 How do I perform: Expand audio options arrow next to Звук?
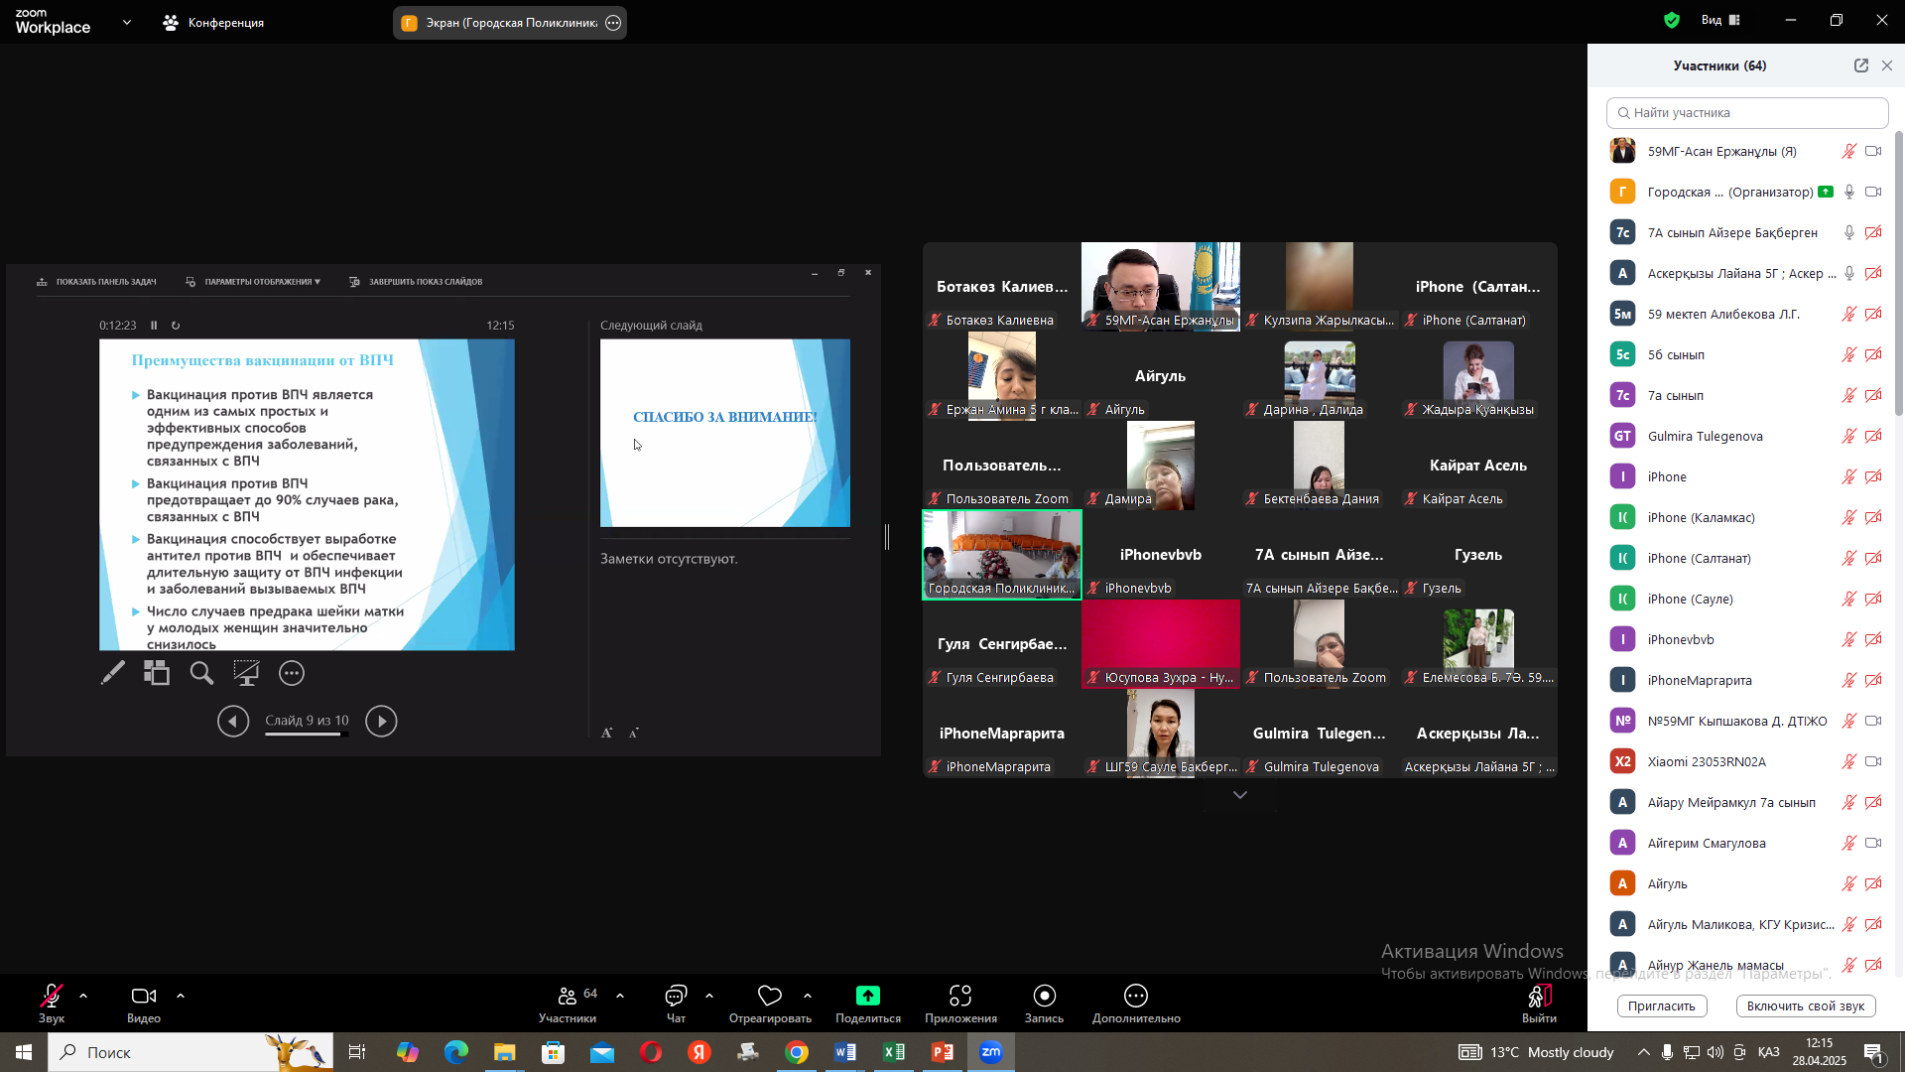coord(83,996)
